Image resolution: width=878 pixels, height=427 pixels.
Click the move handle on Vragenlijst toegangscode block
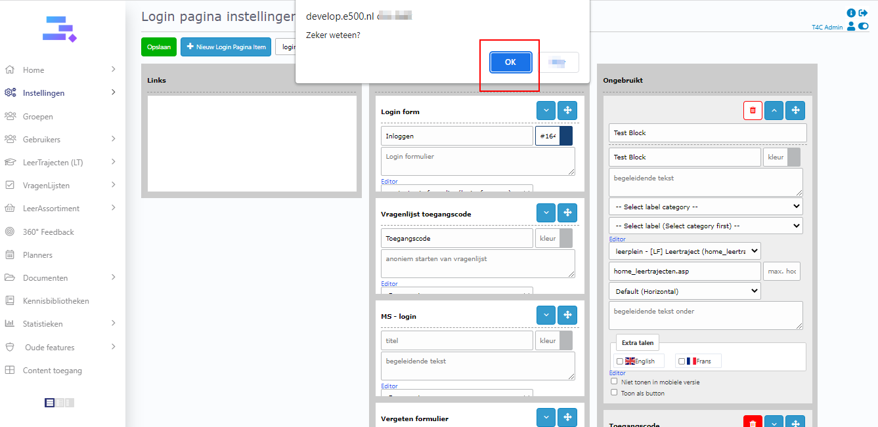point(567,213)
